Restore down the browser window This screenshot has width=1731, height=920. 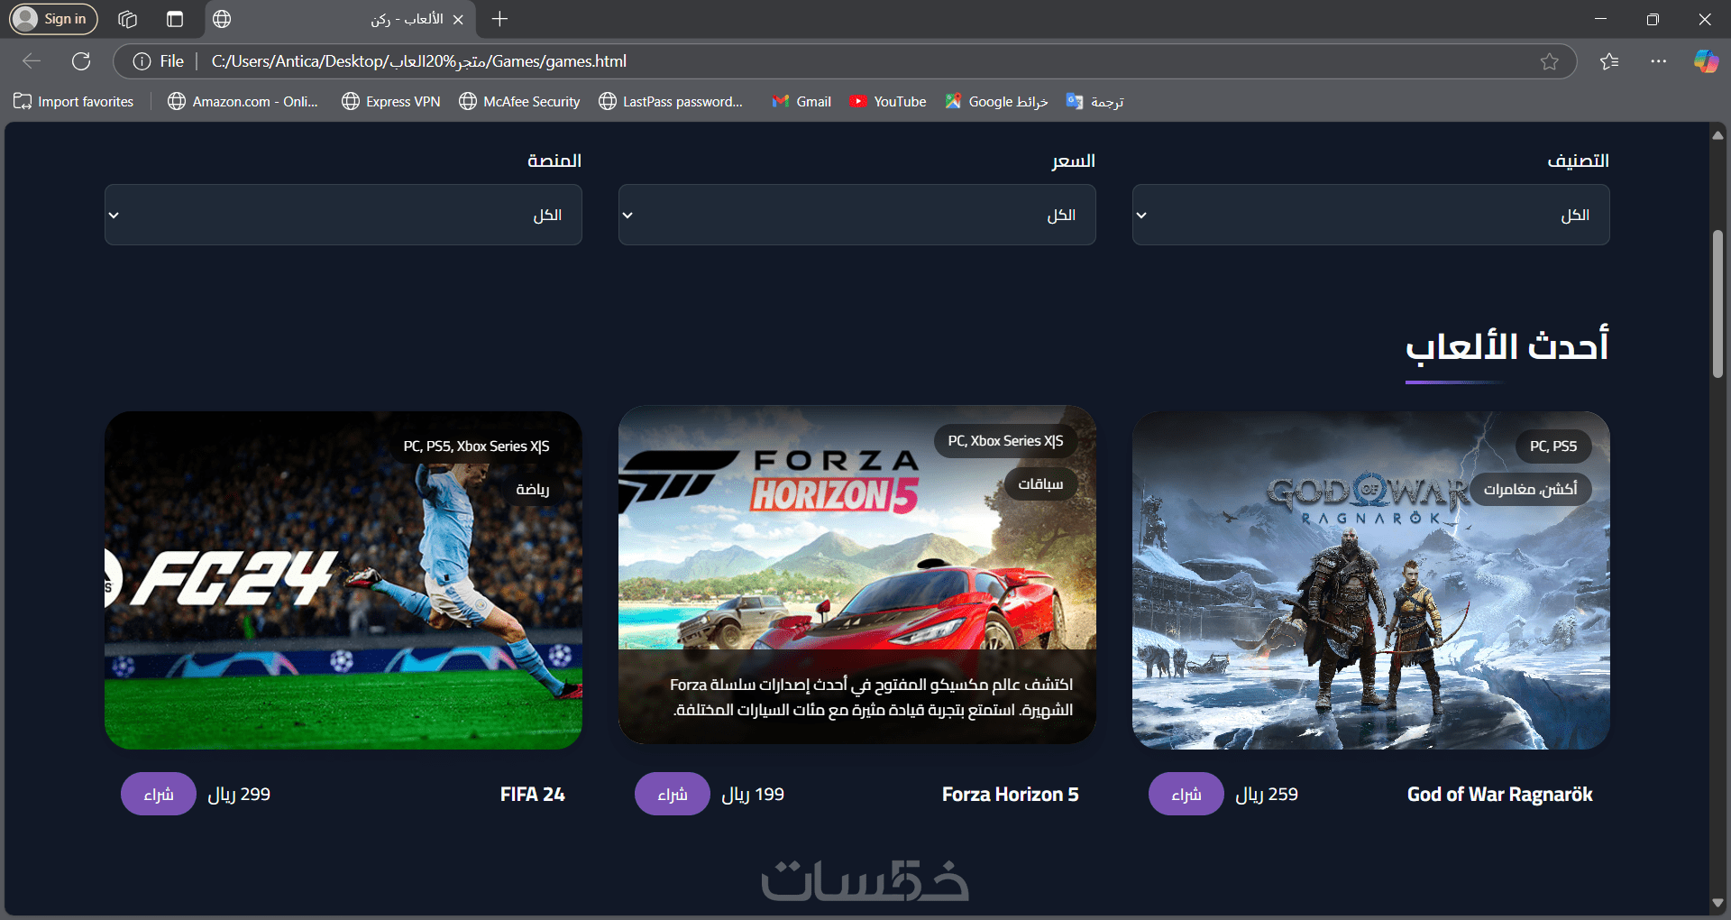coord(1653,19)
